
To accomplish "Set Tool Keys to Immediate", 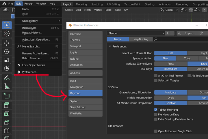I will (x=171, y=69).
